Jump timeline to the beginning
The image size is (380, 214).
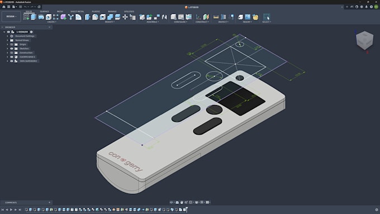[x=3, y=210]
